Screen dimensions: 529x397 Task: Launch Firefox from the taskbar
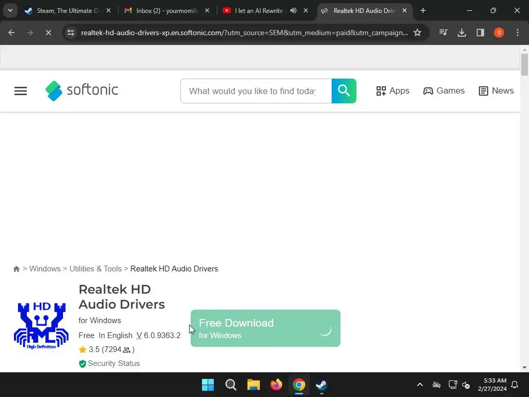coord(276,385)
